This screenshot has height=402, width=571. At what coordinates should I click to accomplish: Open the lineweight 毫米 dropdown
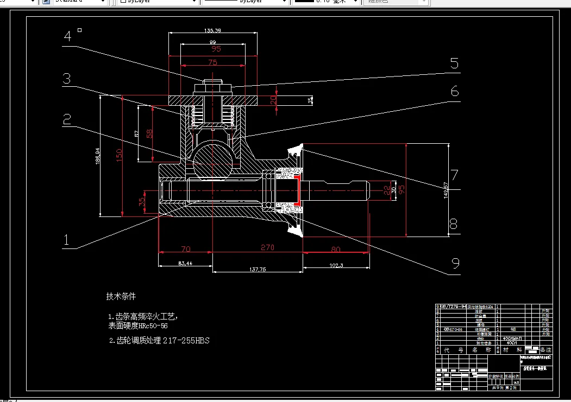(327, 2)
